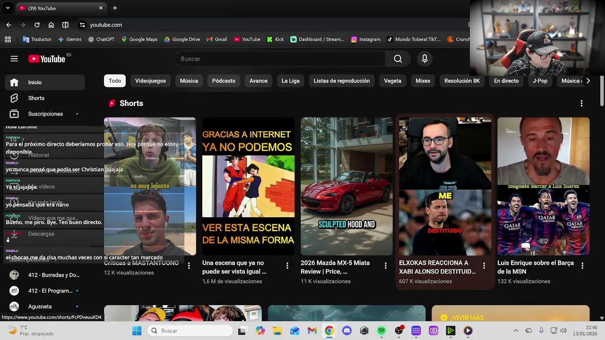This screenshot has width=605, height=340.
Task: Select Listas de reproducción chip
Action: click(342, 81)
